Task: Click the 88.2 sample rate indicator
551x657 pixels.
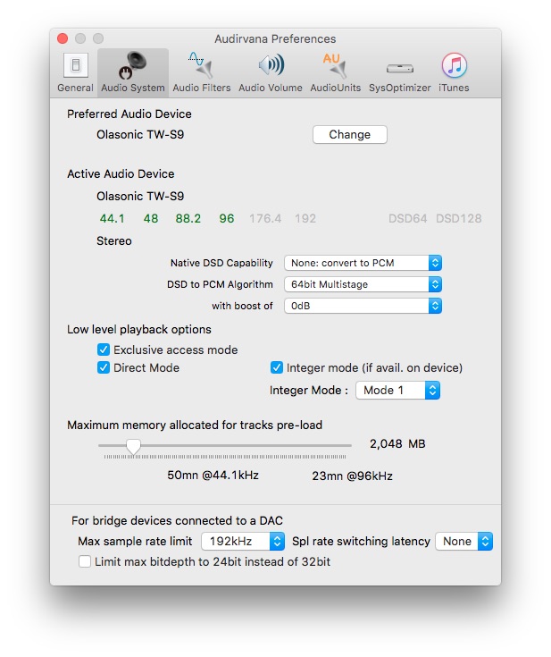Action: point(188,218)
